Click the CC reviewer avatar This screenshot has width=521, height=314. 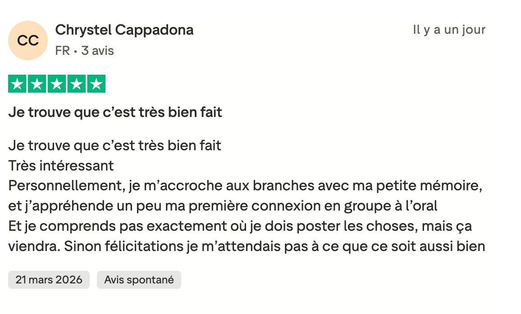pyautogui.click(x=28, y=40)
